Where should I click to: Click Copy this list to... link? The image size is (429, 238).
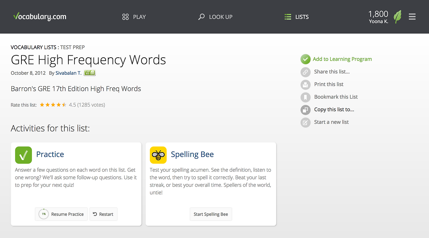tap(334, 109)
